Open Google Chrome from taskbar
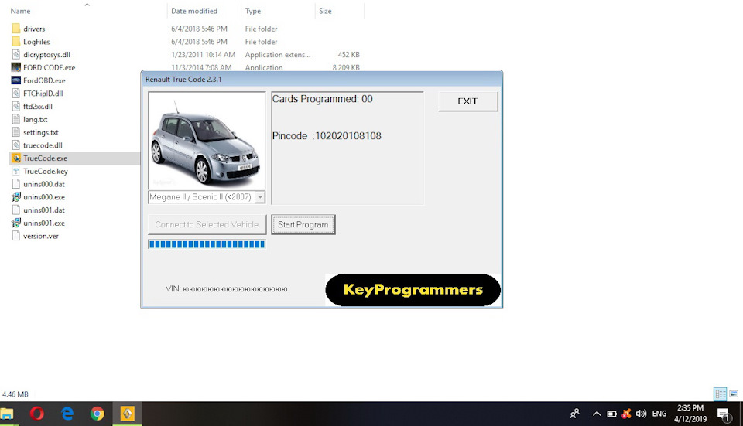743x426 pixels. 98,414
